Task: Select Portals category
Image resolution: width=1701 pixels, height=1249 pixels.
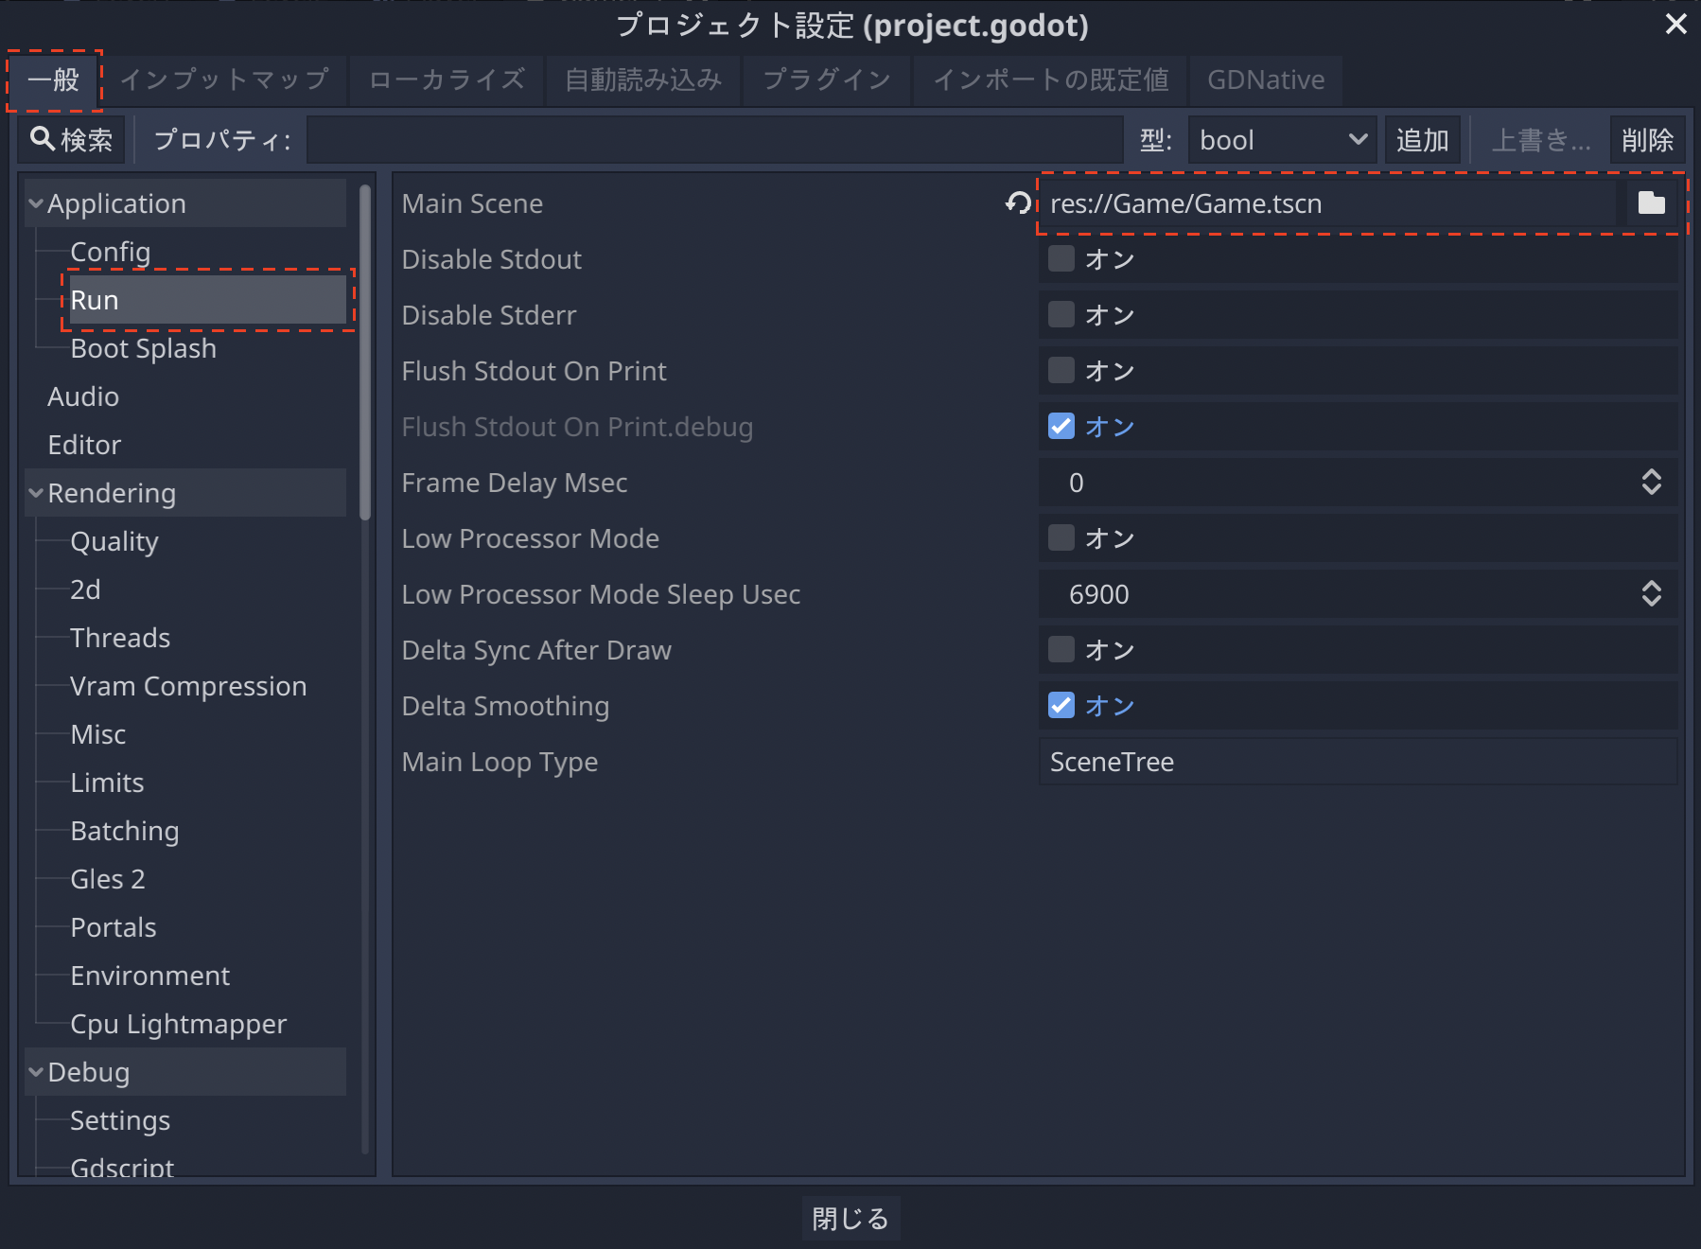Action: pos(114,927)
